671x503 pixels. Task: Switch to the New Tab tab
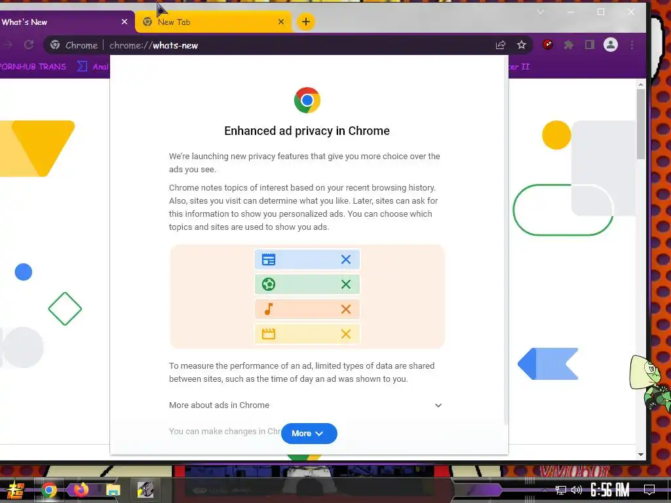point(214,22)
